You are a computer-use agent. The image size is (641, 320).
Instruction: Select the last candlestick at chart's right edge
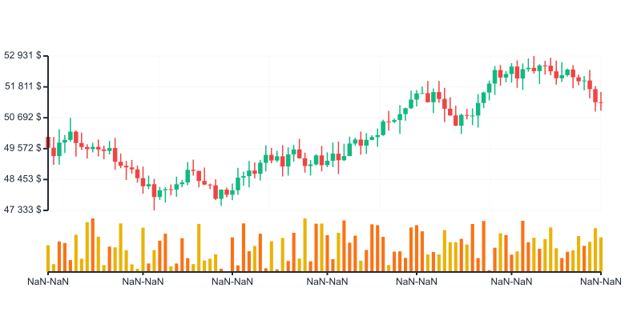tap(601, 102)
